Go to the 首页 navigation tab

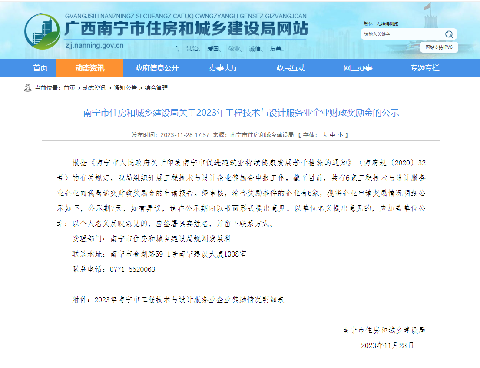40,68
